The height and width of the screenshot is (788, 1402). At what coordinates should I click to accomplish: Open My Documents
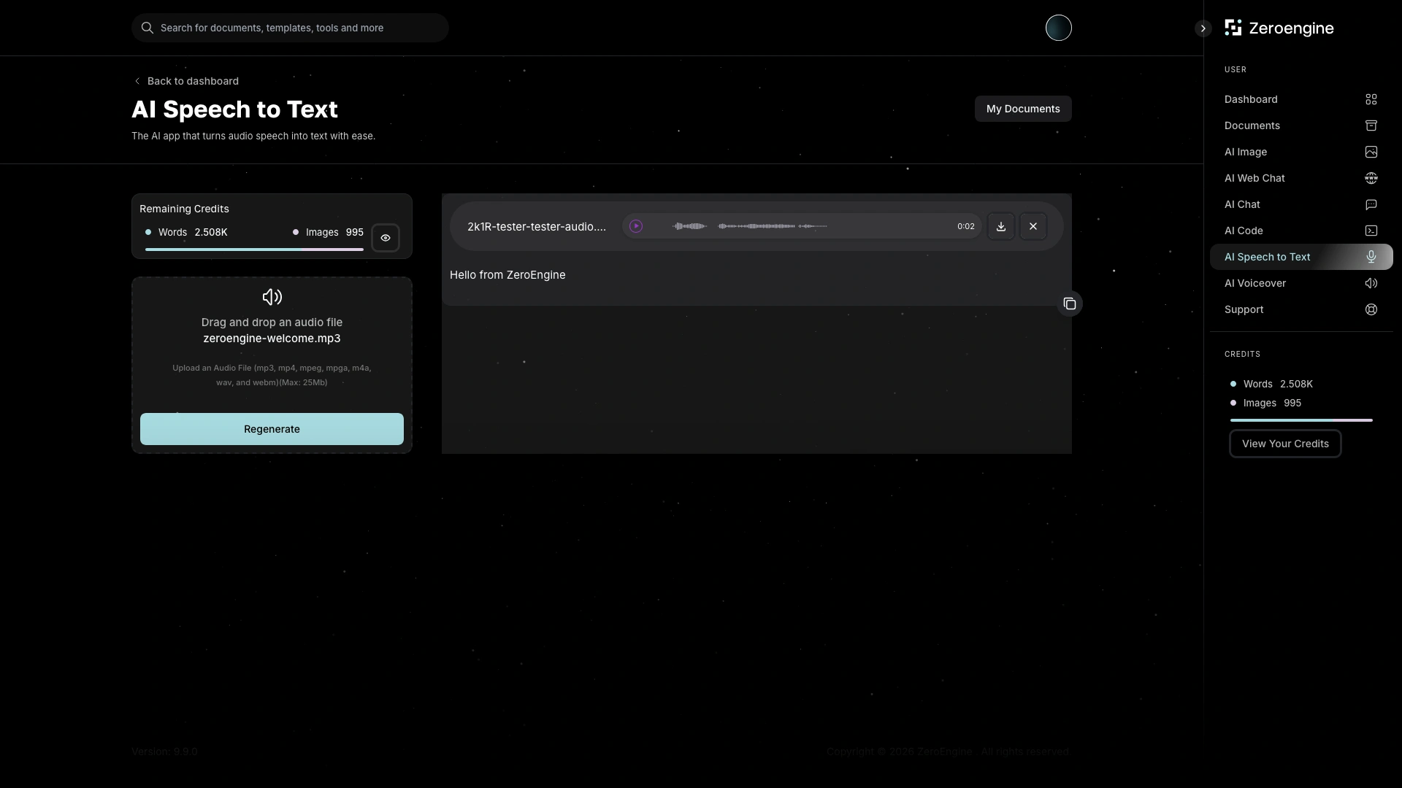tap(1023, 109)
